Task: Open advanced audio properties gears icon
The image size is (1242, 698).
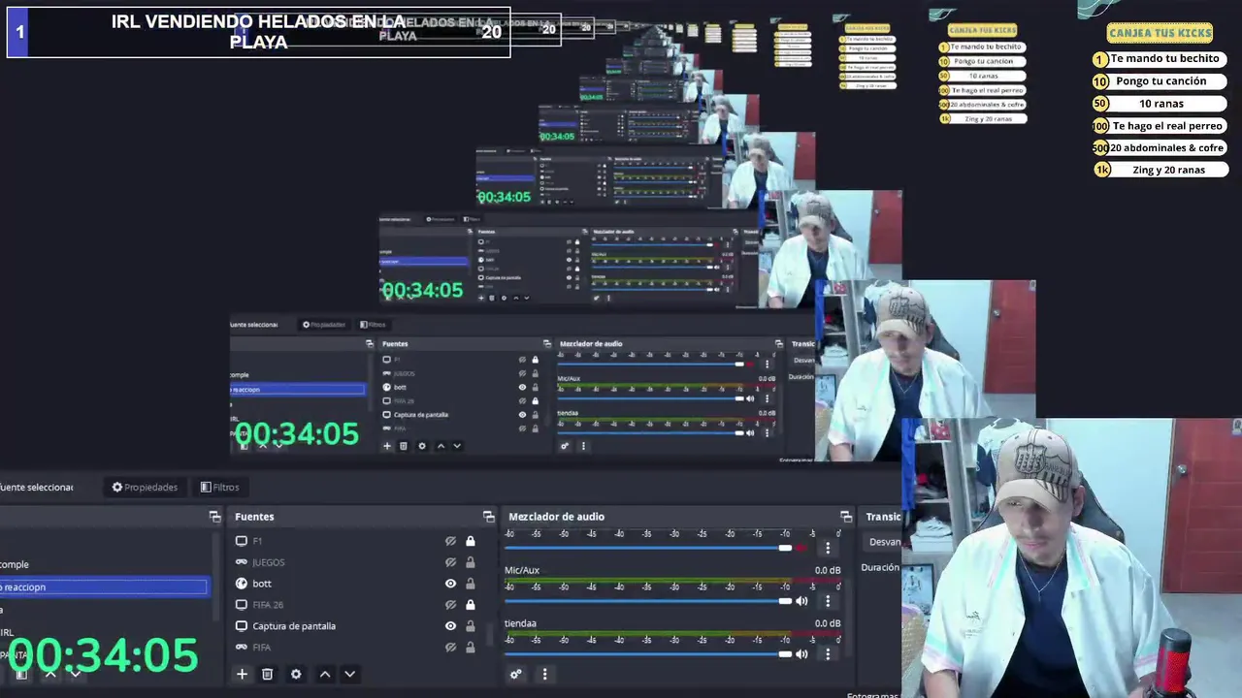Action: pyautogui.click(x=516, y=674)
